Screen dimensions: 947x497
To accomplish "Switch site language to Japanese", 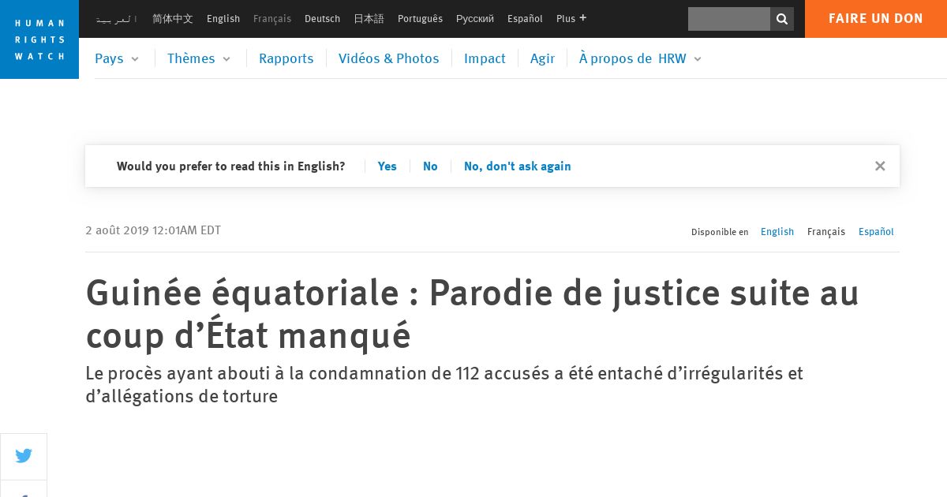I will (x=369, y=19).
